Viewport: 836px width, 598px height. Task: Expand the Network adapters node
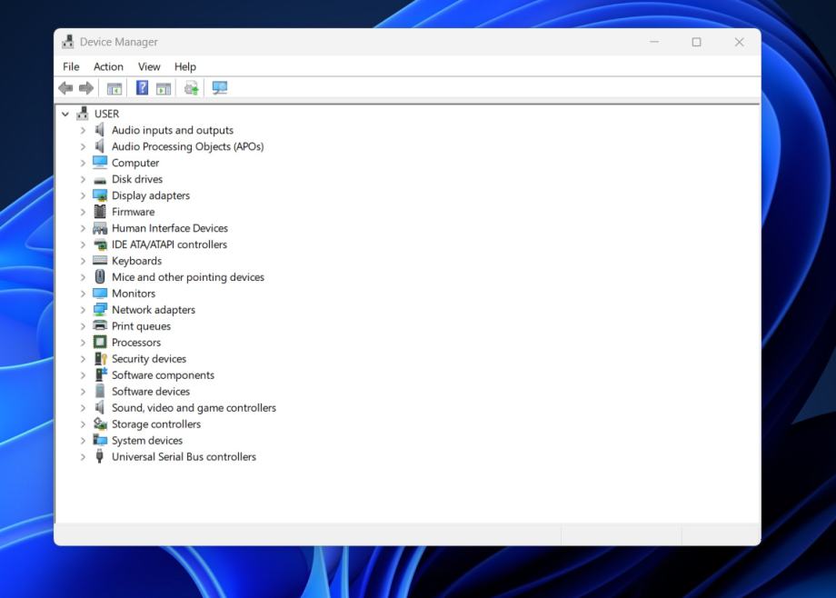(83, 310)
